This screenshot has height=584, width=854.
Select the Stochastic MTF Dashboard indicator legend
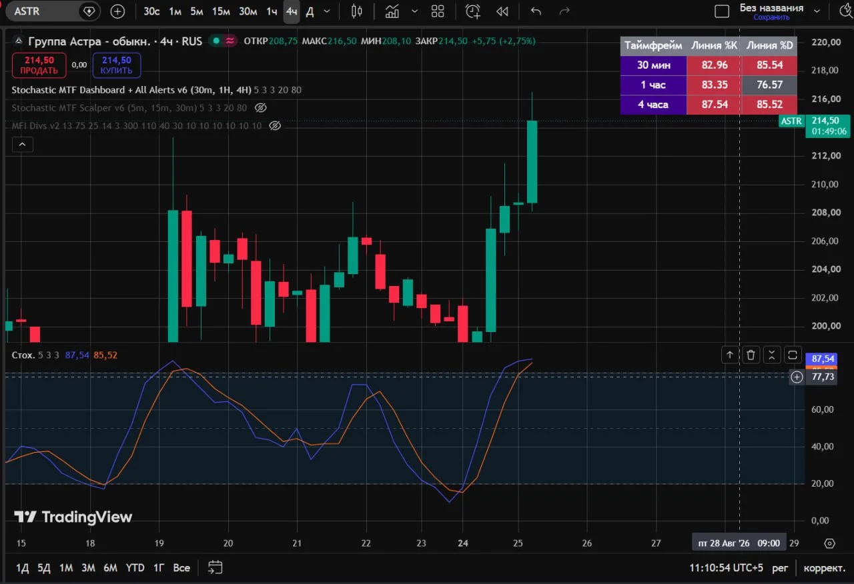pyautogui.click(x=156, y=89)
